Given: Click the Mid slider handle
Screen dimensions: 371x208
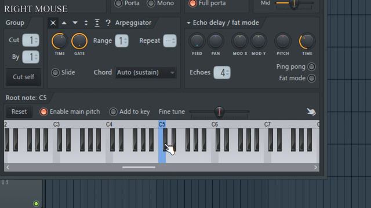Looking at the screenshot, I should [x=294, y=3].
